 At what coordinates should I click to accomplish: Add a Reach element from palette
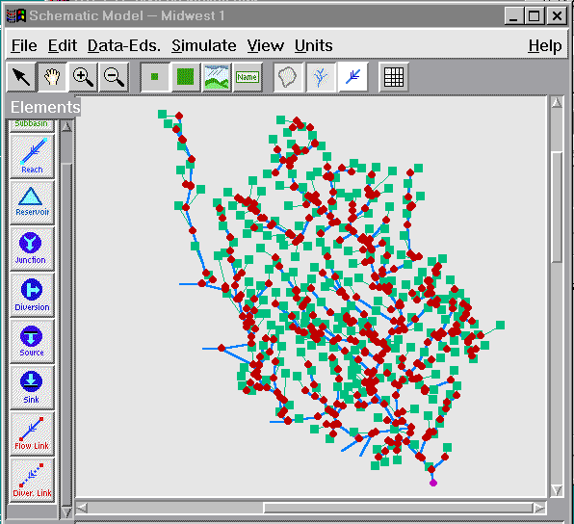32,156
